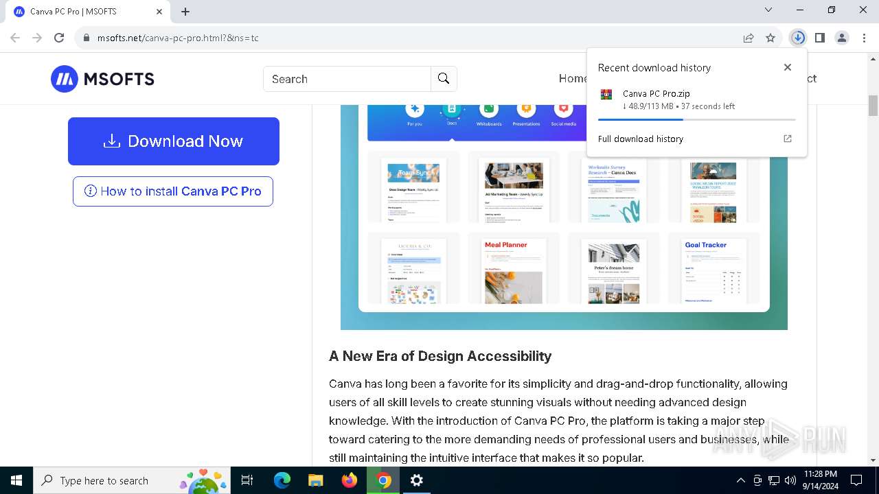Open Settings gear on taskbar
The image size is (879, 494).
(417, 480)
